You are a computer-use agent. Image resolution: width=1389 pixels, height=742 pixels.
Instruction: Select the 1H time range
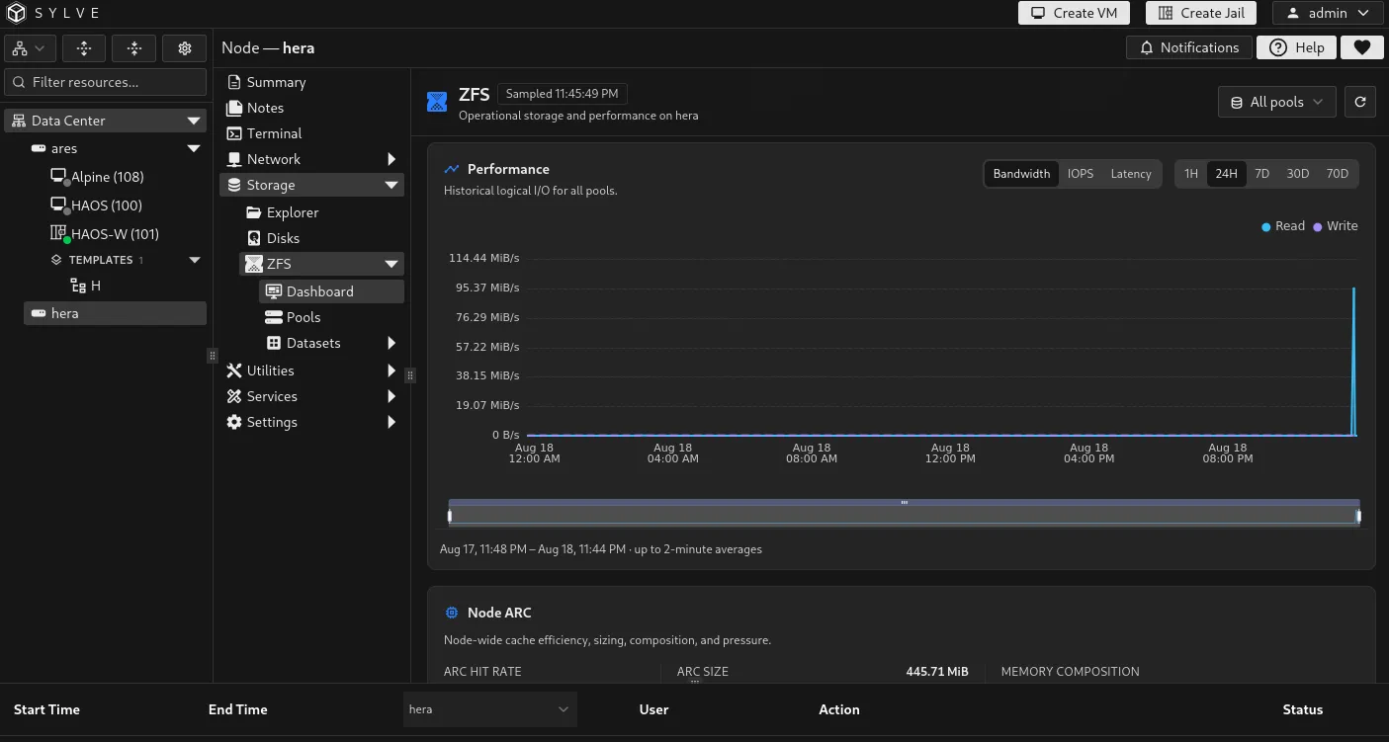click(x=1191, y=174)
